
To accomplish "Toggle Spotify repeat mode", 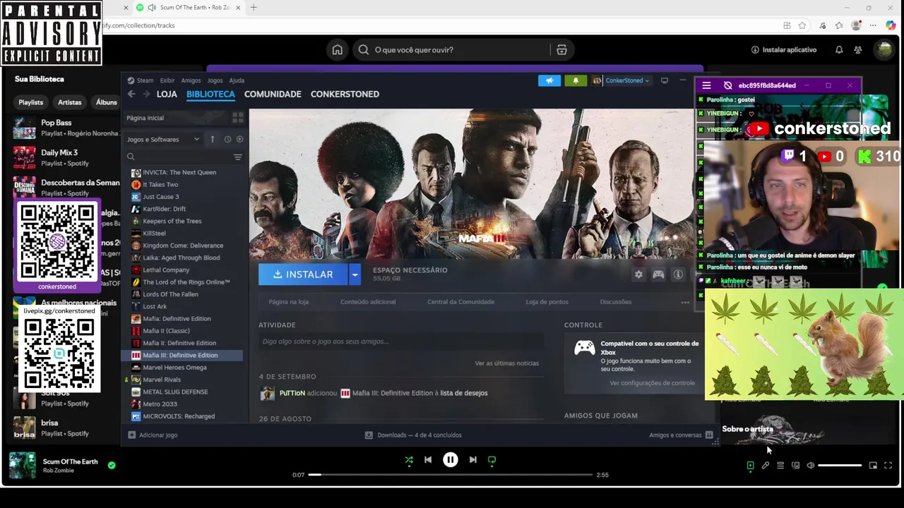I will click(492, 460).
